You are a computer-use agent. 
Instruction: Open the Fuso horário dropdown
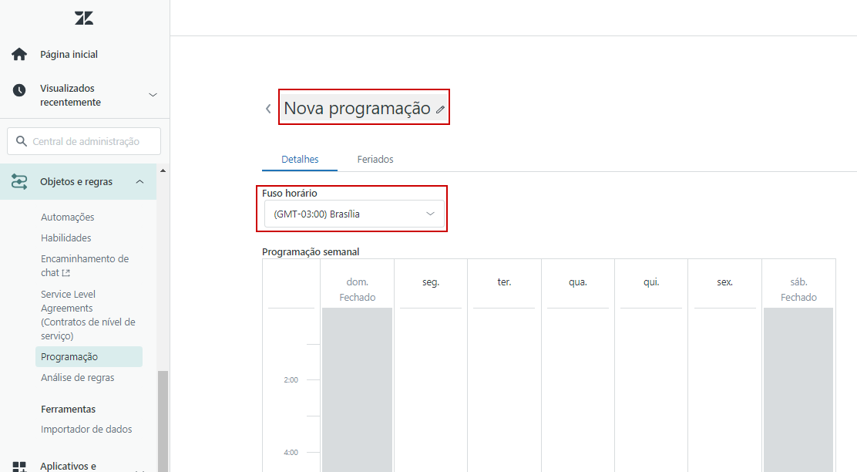click(354, 214)
